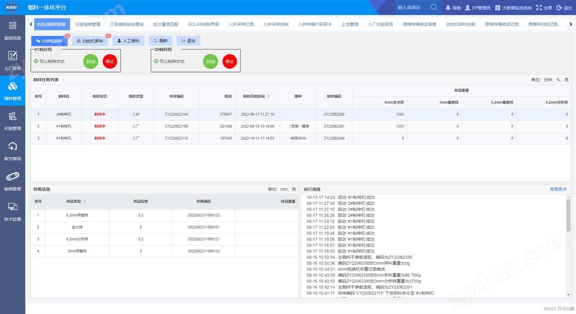Start #1制样机 with its green 启动 button
Image resolution: width=576 pixels, height=314 pixels.
[91, 61]
